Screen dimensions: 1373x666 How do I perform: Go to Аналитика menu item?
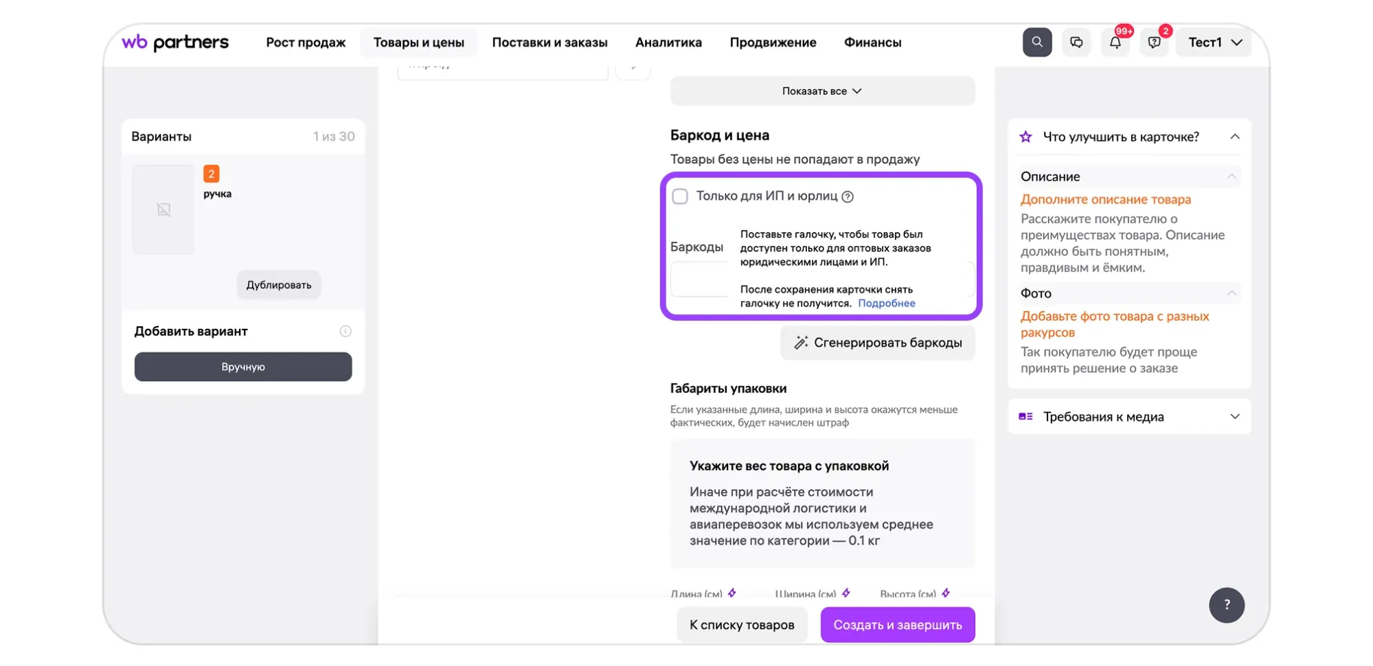pos(668,43)
